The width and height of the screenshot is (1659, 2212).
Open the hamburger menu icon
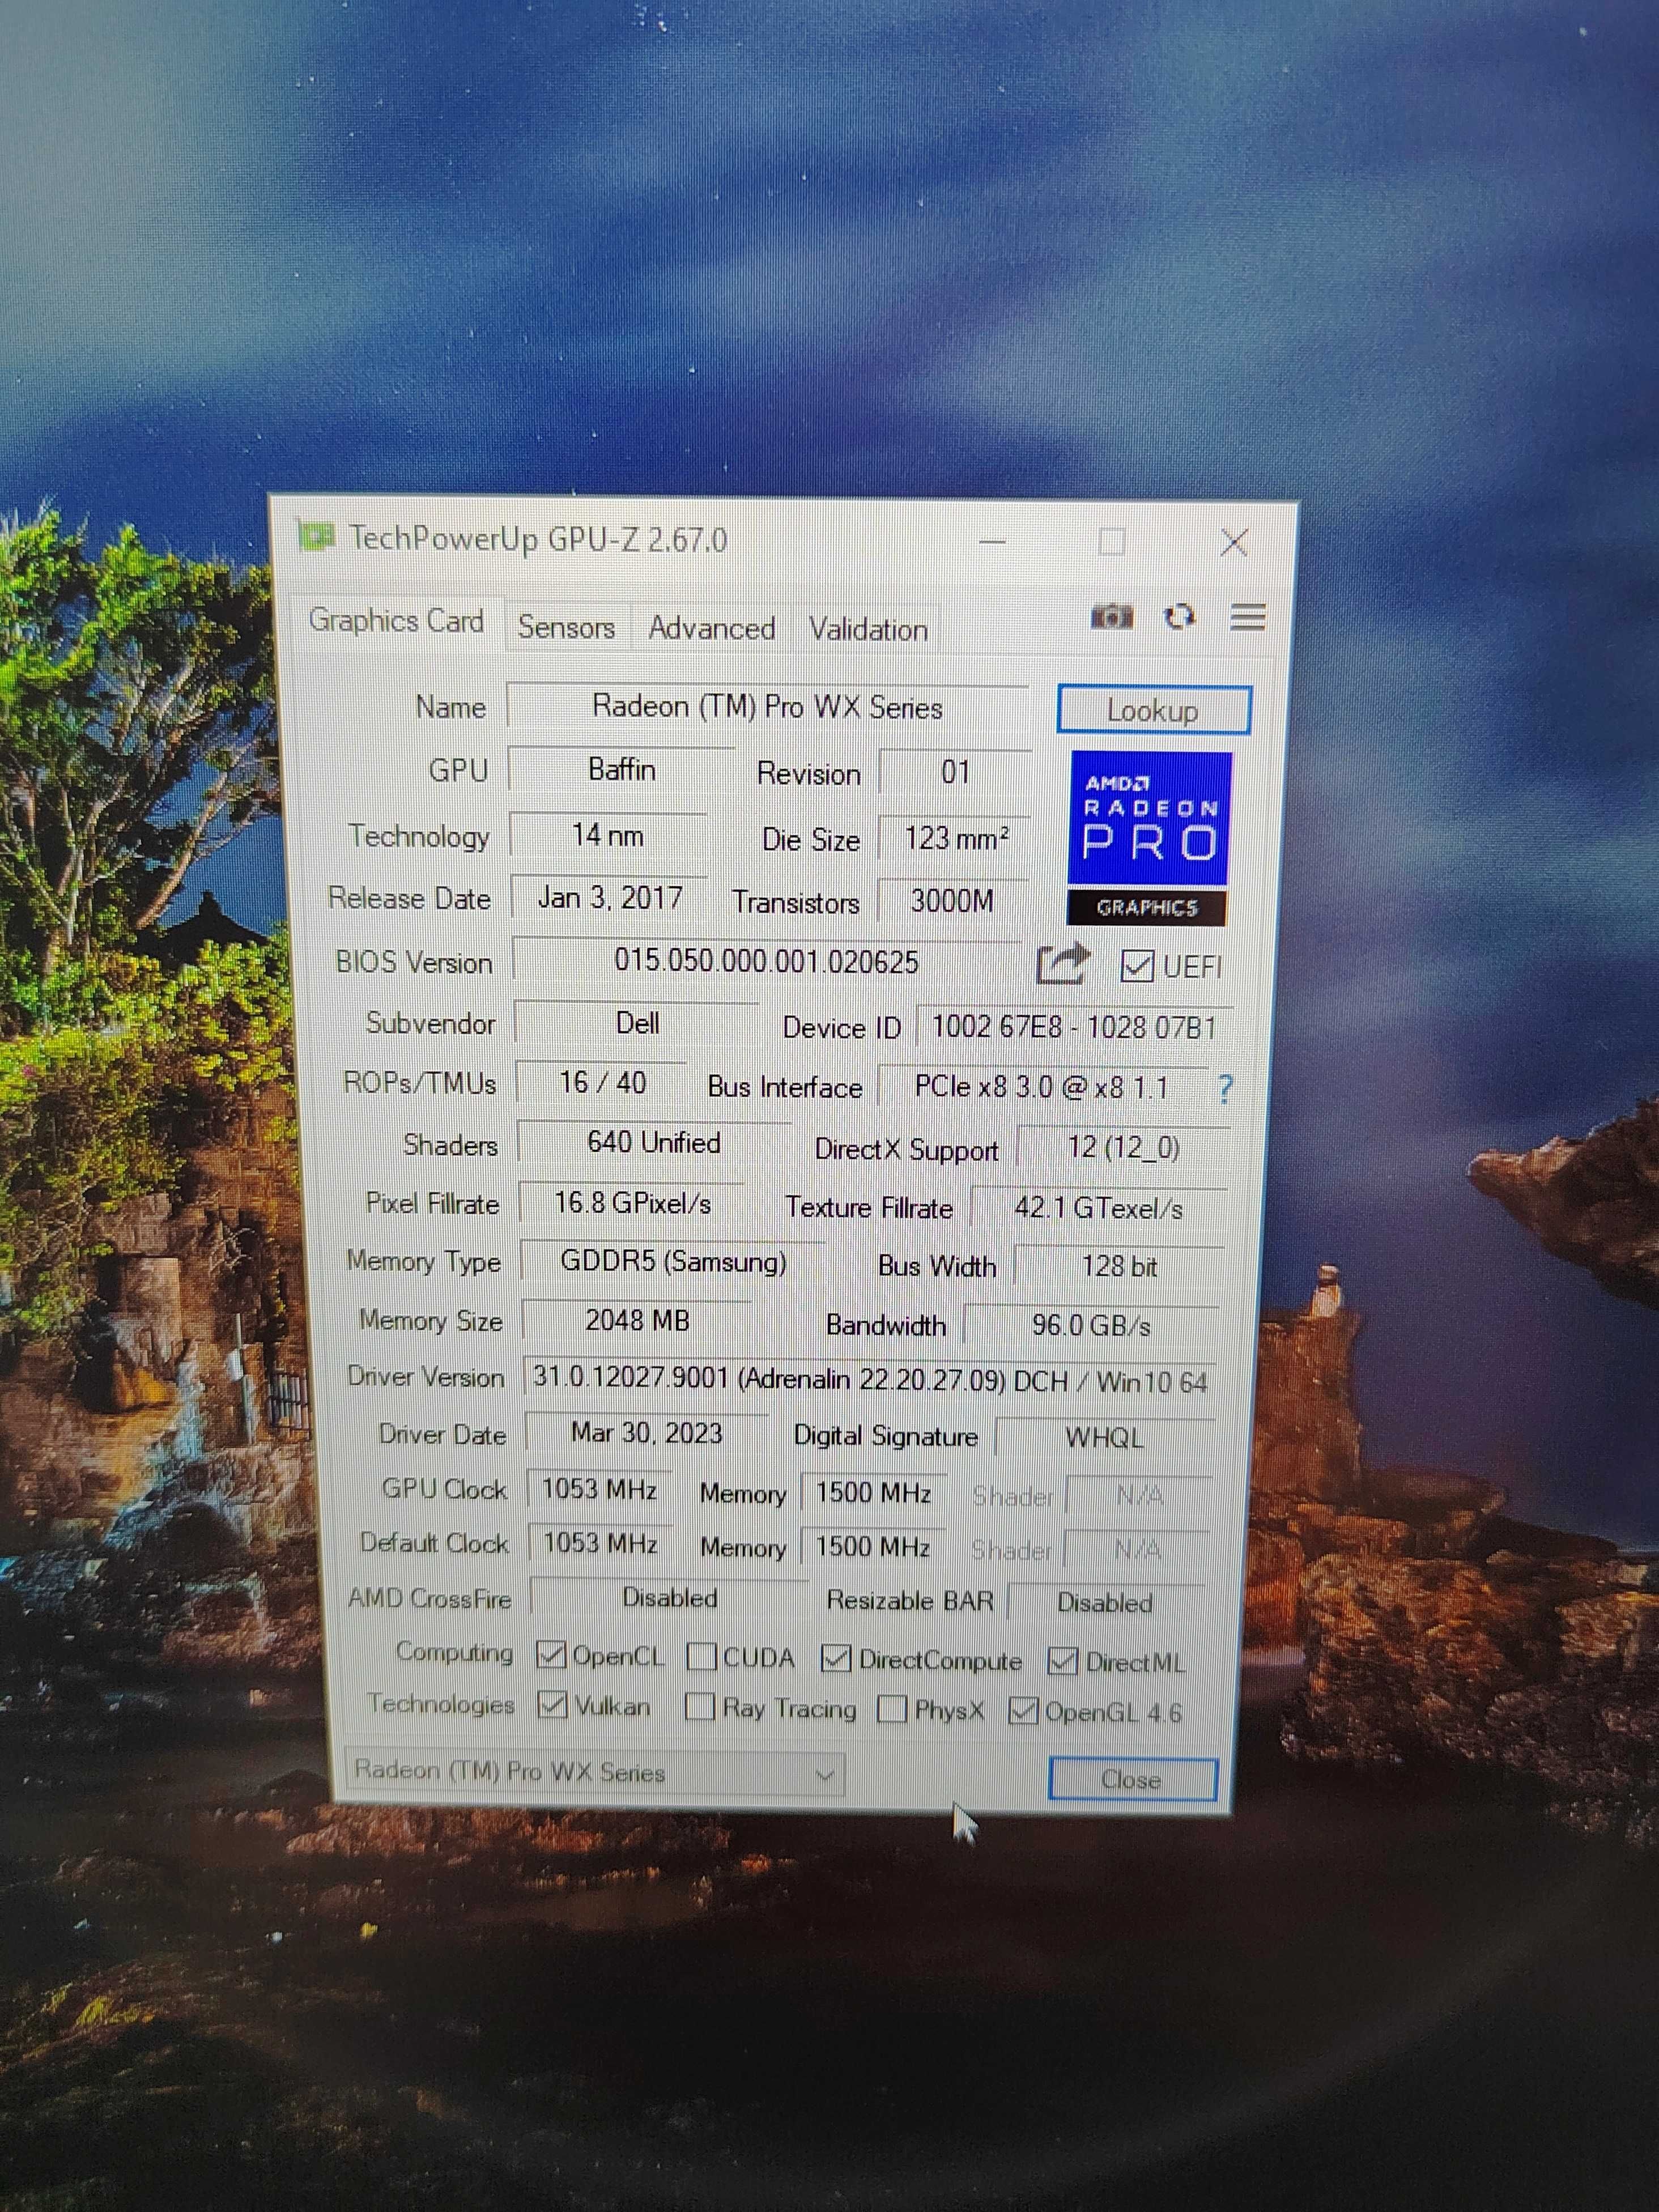tap(1248, 617)
